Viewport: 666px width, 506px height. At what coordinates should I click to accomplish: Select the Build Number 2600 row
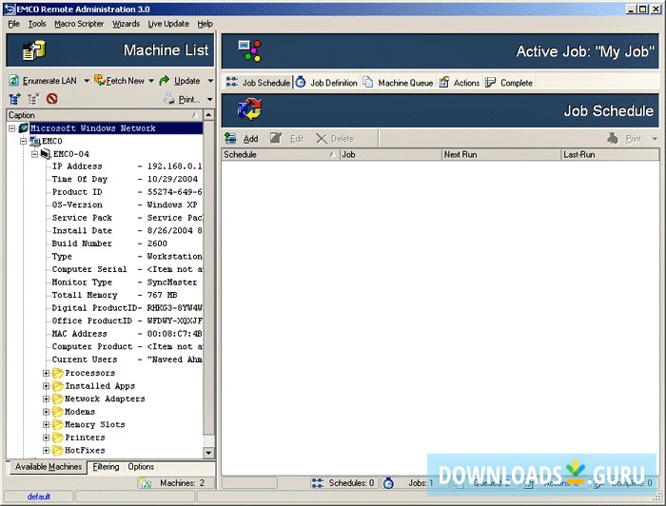127,243
